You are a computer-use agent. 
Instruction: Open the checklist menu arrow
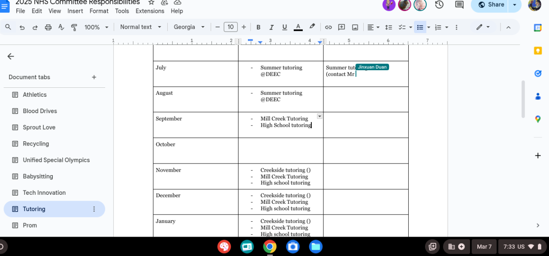coord(410,27)
